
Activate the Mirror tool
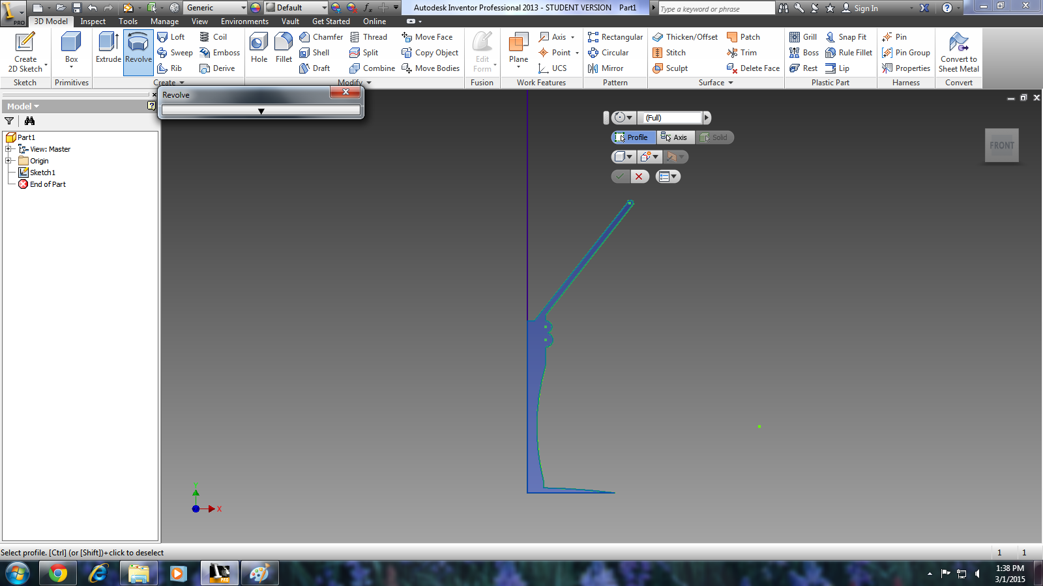coord(606,68)
